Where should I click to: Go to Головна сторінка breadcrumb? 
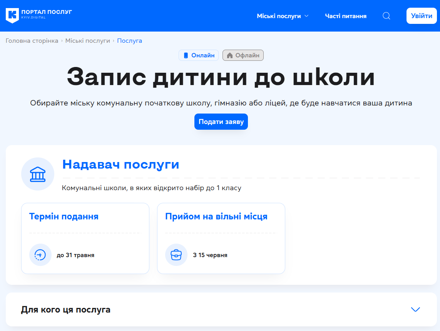coord(32,41)
